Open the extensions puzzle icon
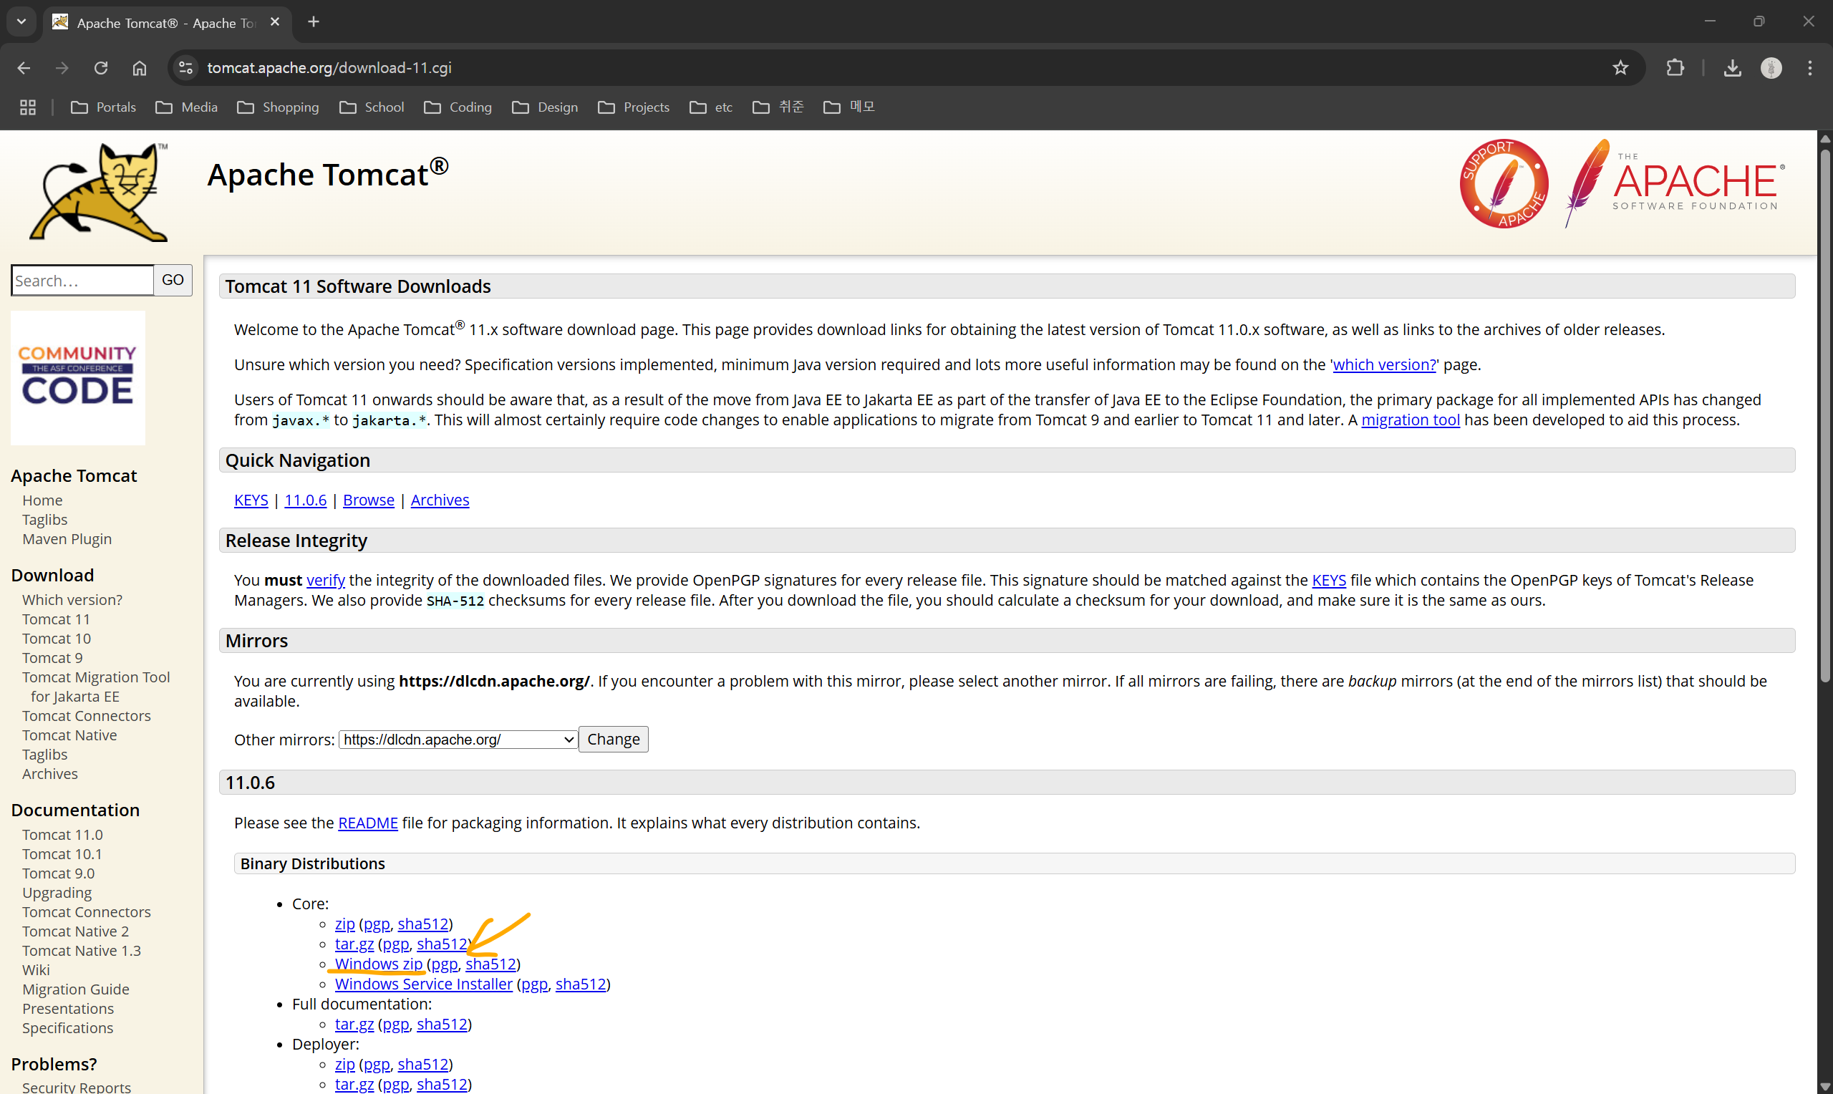This screenshot has width=1833, height=1094. [x=1675, y=68]
